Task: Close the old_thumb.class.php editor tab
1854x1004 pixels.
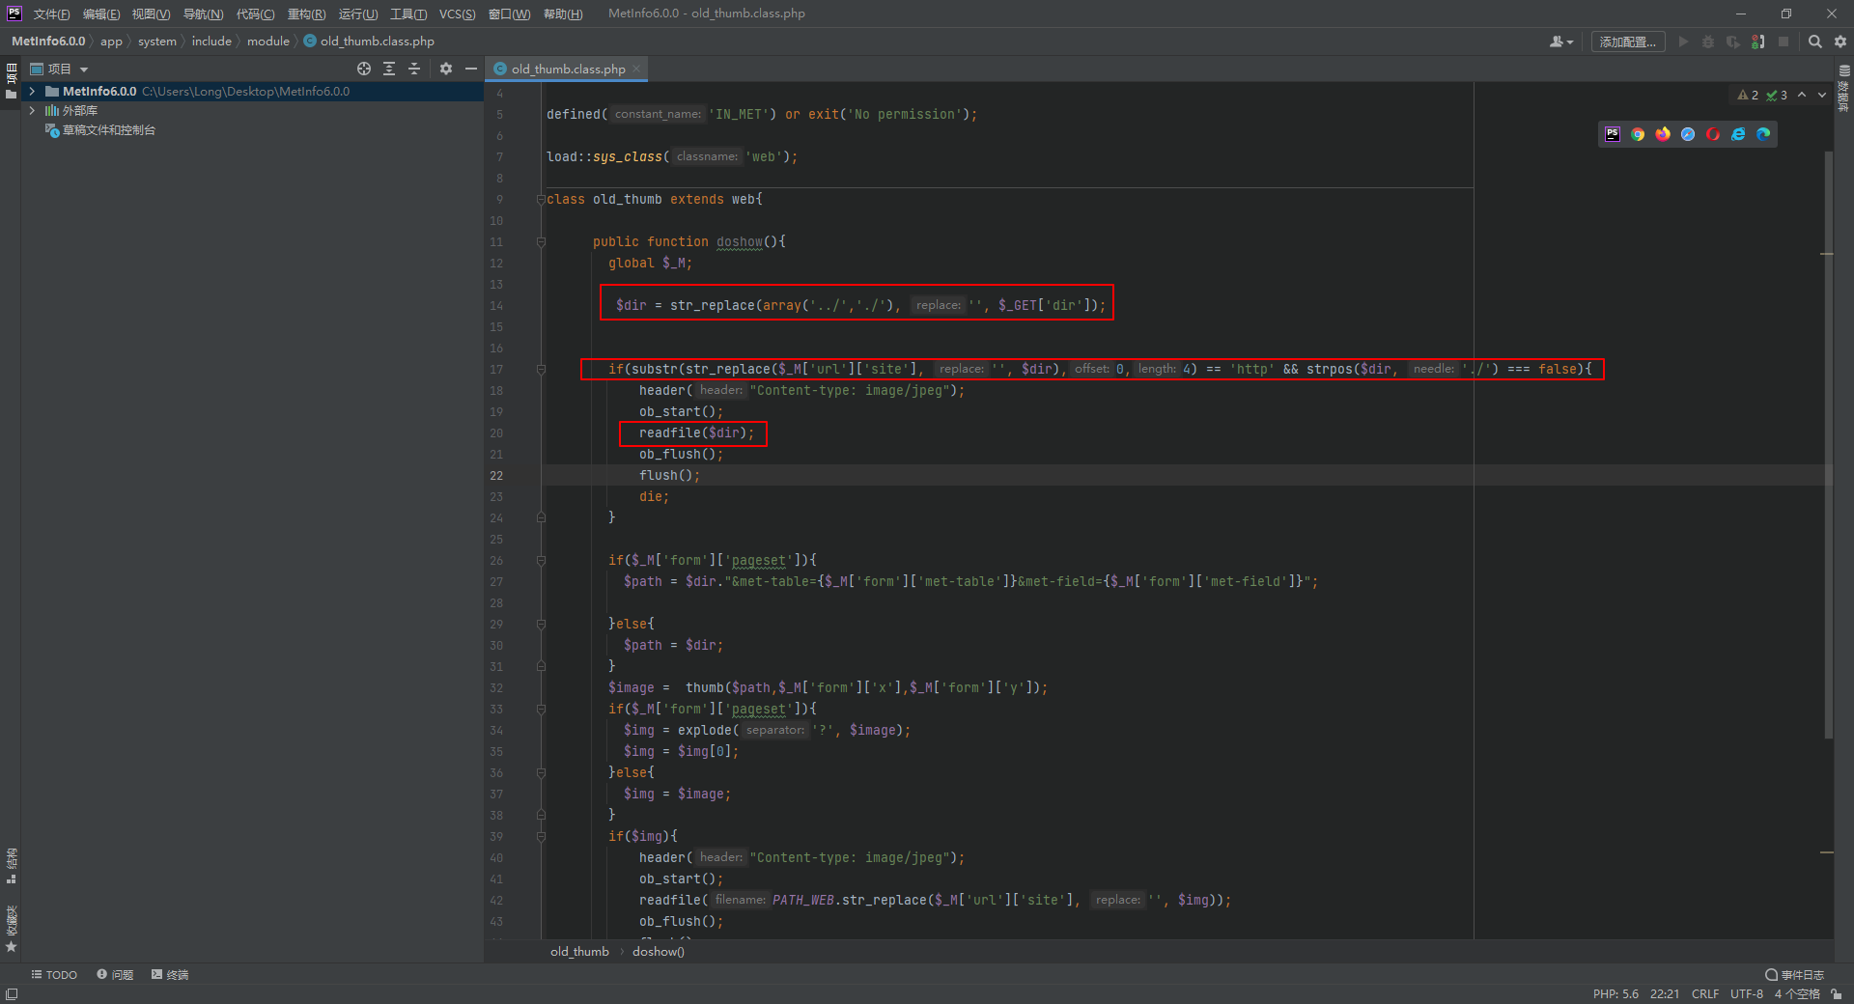Action: (x=637, y=69)
